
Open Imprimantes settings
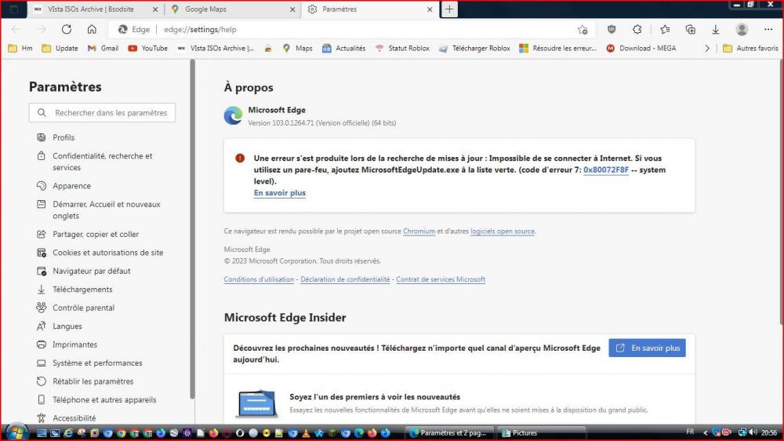(74, 344)
